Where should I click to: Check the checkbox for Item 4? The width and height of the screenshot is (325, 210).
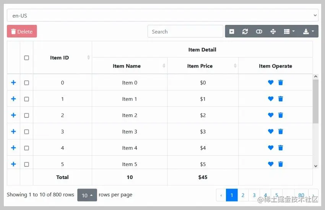26,148
